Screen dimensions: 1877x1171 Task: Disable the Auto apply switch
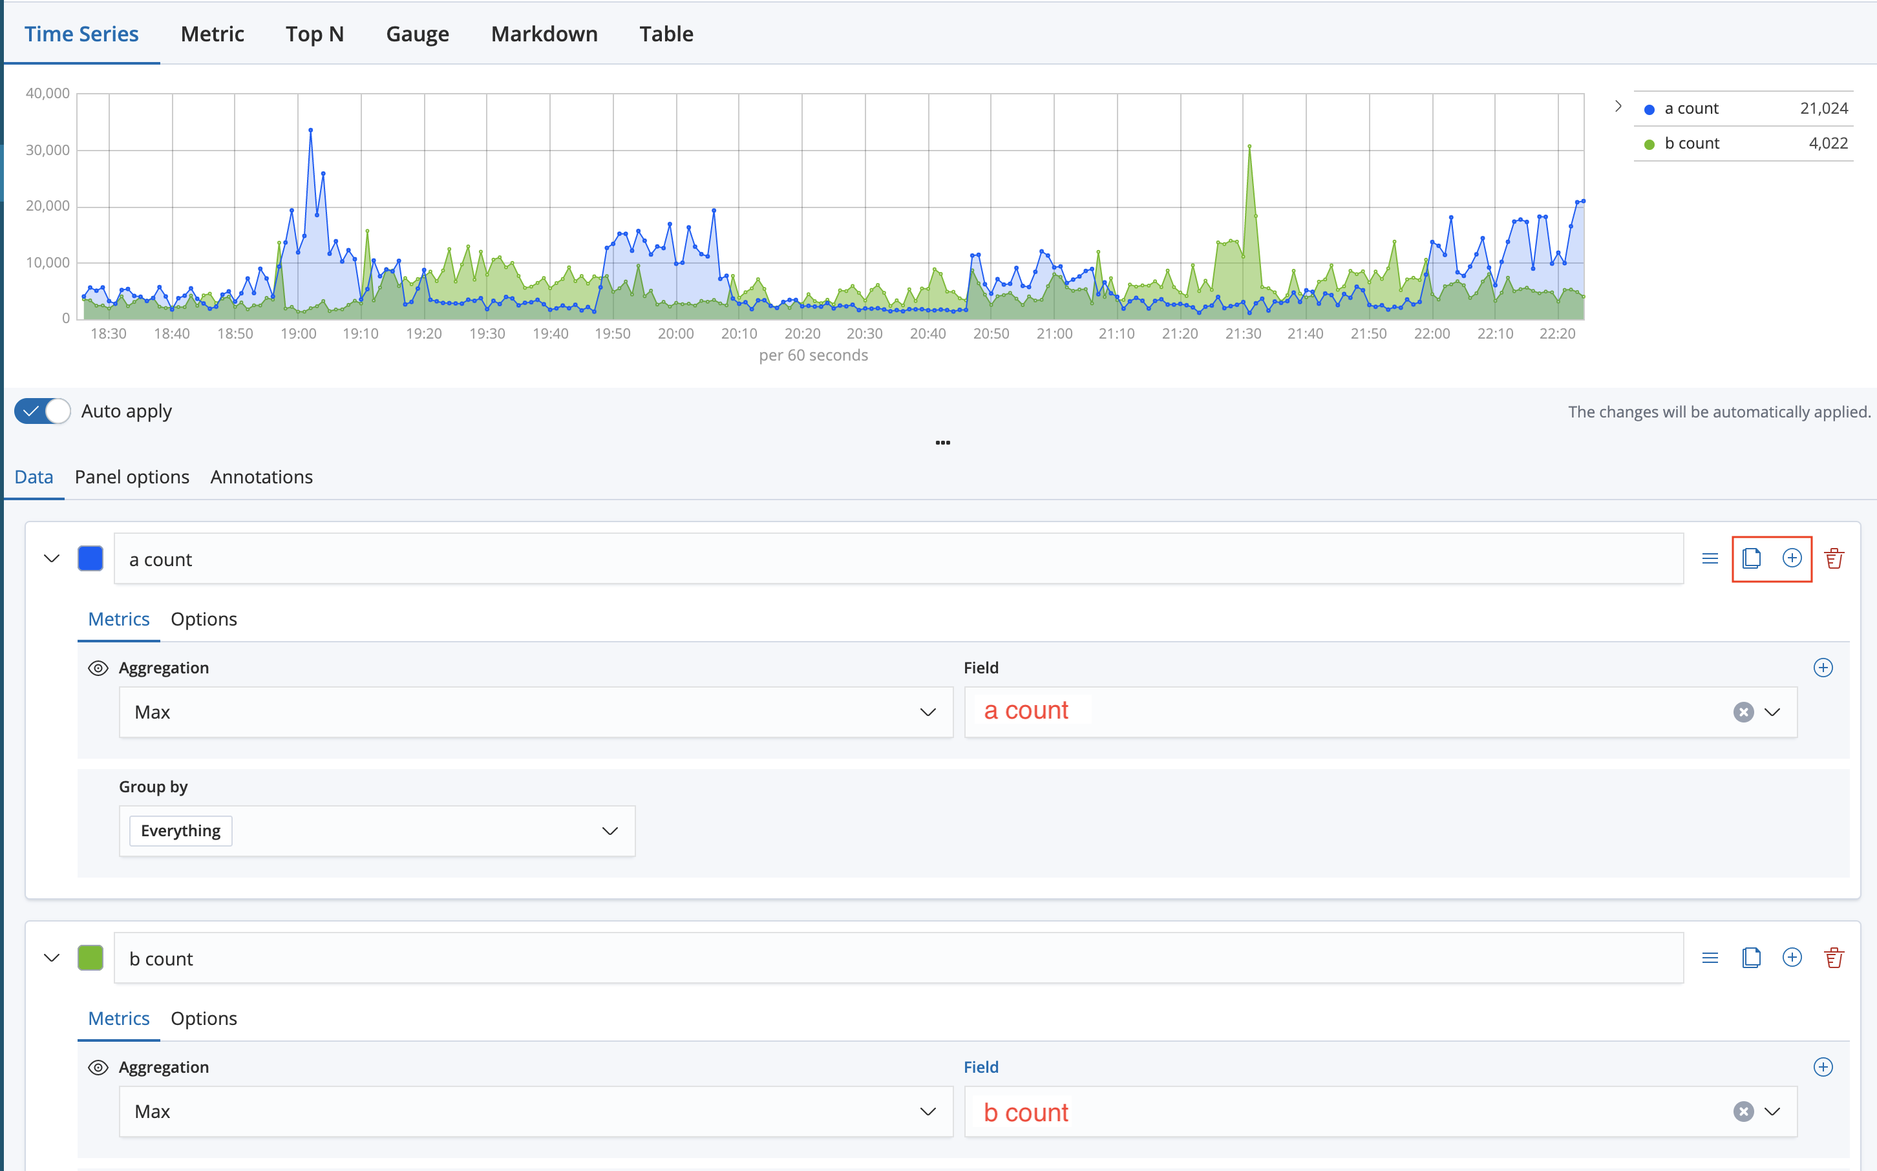pyautogui.click(x=43, y=411)
